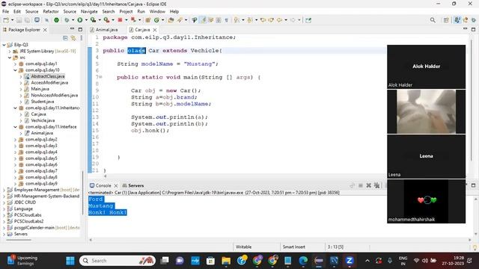Open the Refactor menu
Image resolution: width=479 pixels, height=269 pixels.
point(51,11)
